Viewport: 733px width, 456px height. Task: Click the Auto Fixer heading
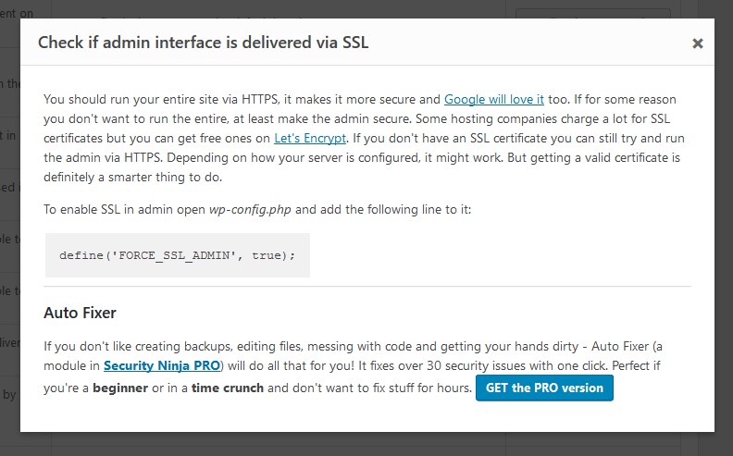pyautogui.click(x=80, y=313)
